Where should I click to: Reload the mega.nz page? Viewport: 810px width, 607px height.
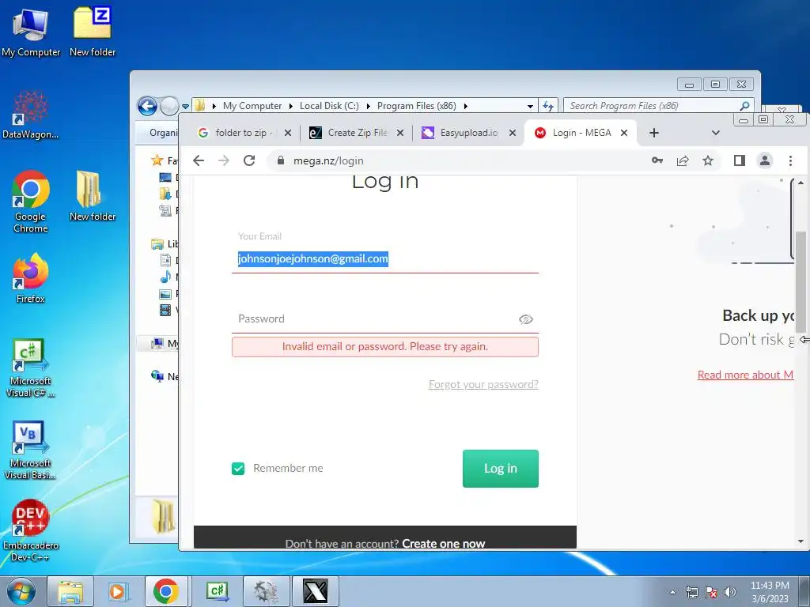point(249,160)
